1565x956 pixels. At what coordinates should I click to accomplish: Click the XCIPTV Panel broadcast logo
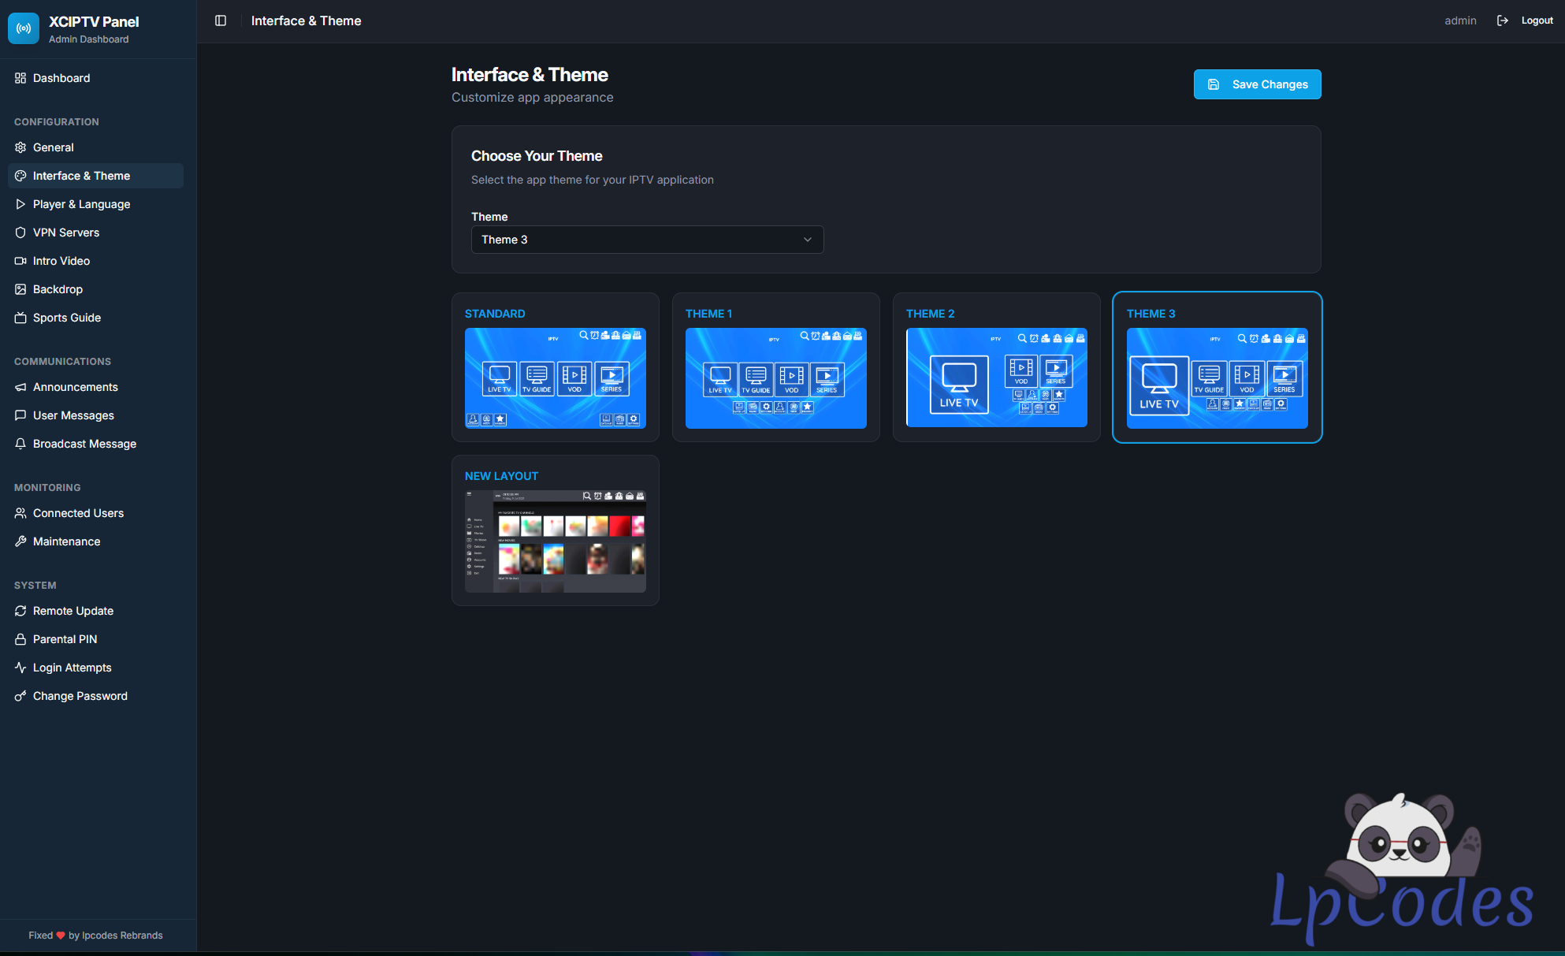pos(24,28)
